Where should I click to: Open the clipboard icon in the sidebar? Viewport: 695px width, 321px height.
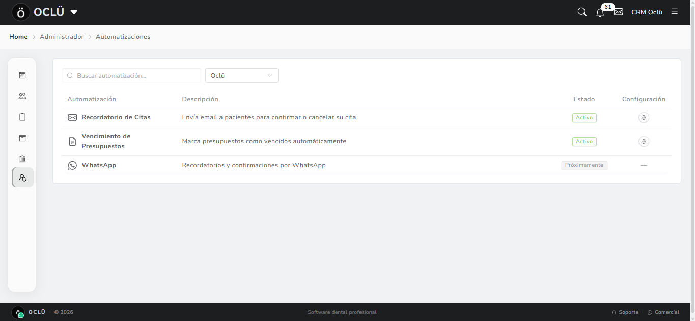pyautogui.click(x=22, y=117)
